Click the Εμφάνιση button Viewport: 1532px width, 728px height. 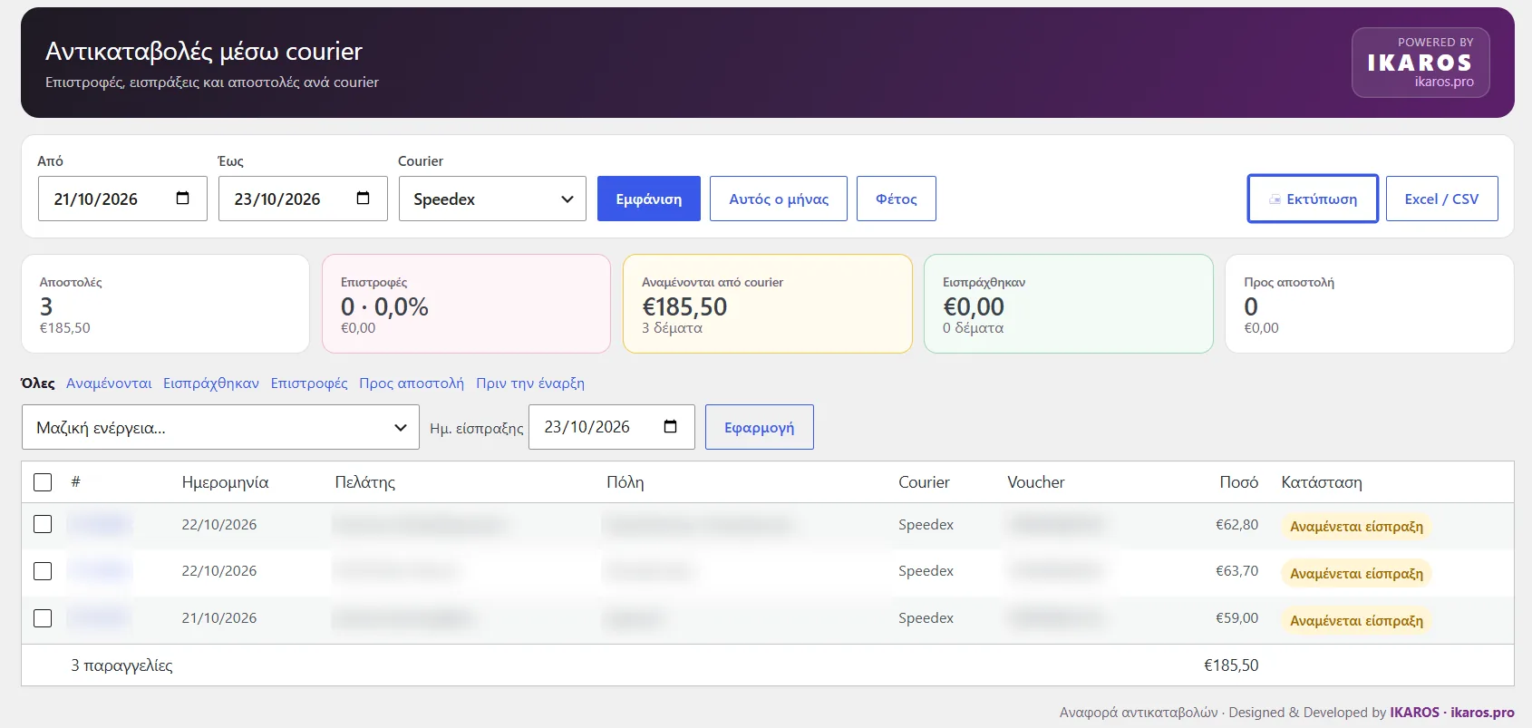[649, 199]
